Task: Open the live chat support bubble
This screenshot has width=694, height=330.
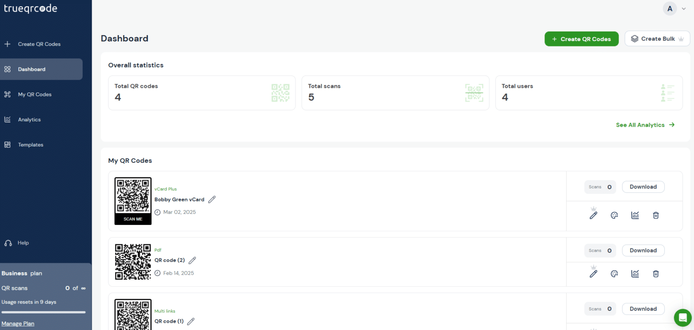Action: click(682, 317)
